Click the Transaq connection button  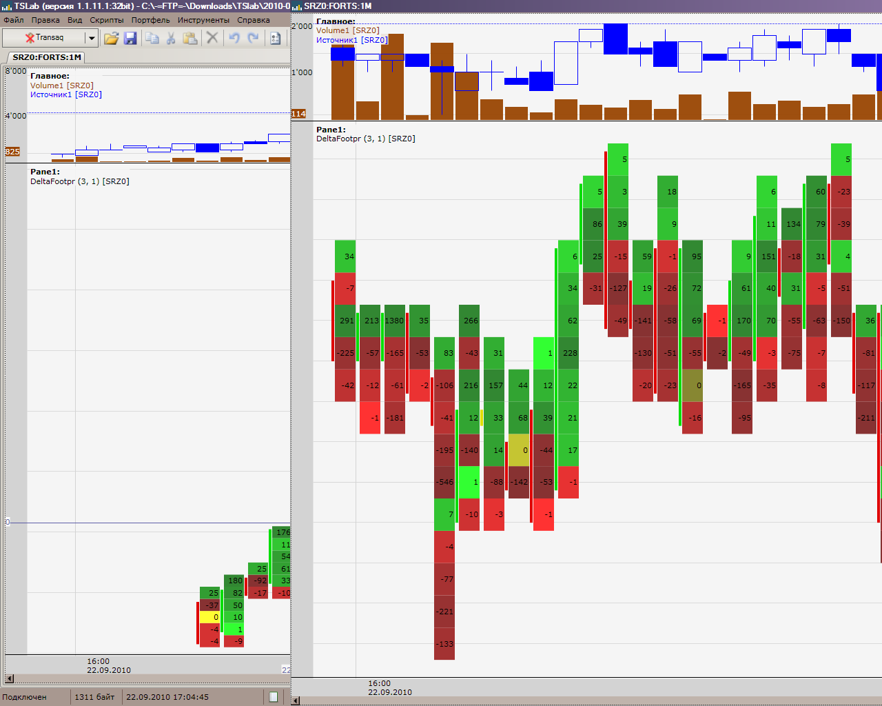pos(43,38)
